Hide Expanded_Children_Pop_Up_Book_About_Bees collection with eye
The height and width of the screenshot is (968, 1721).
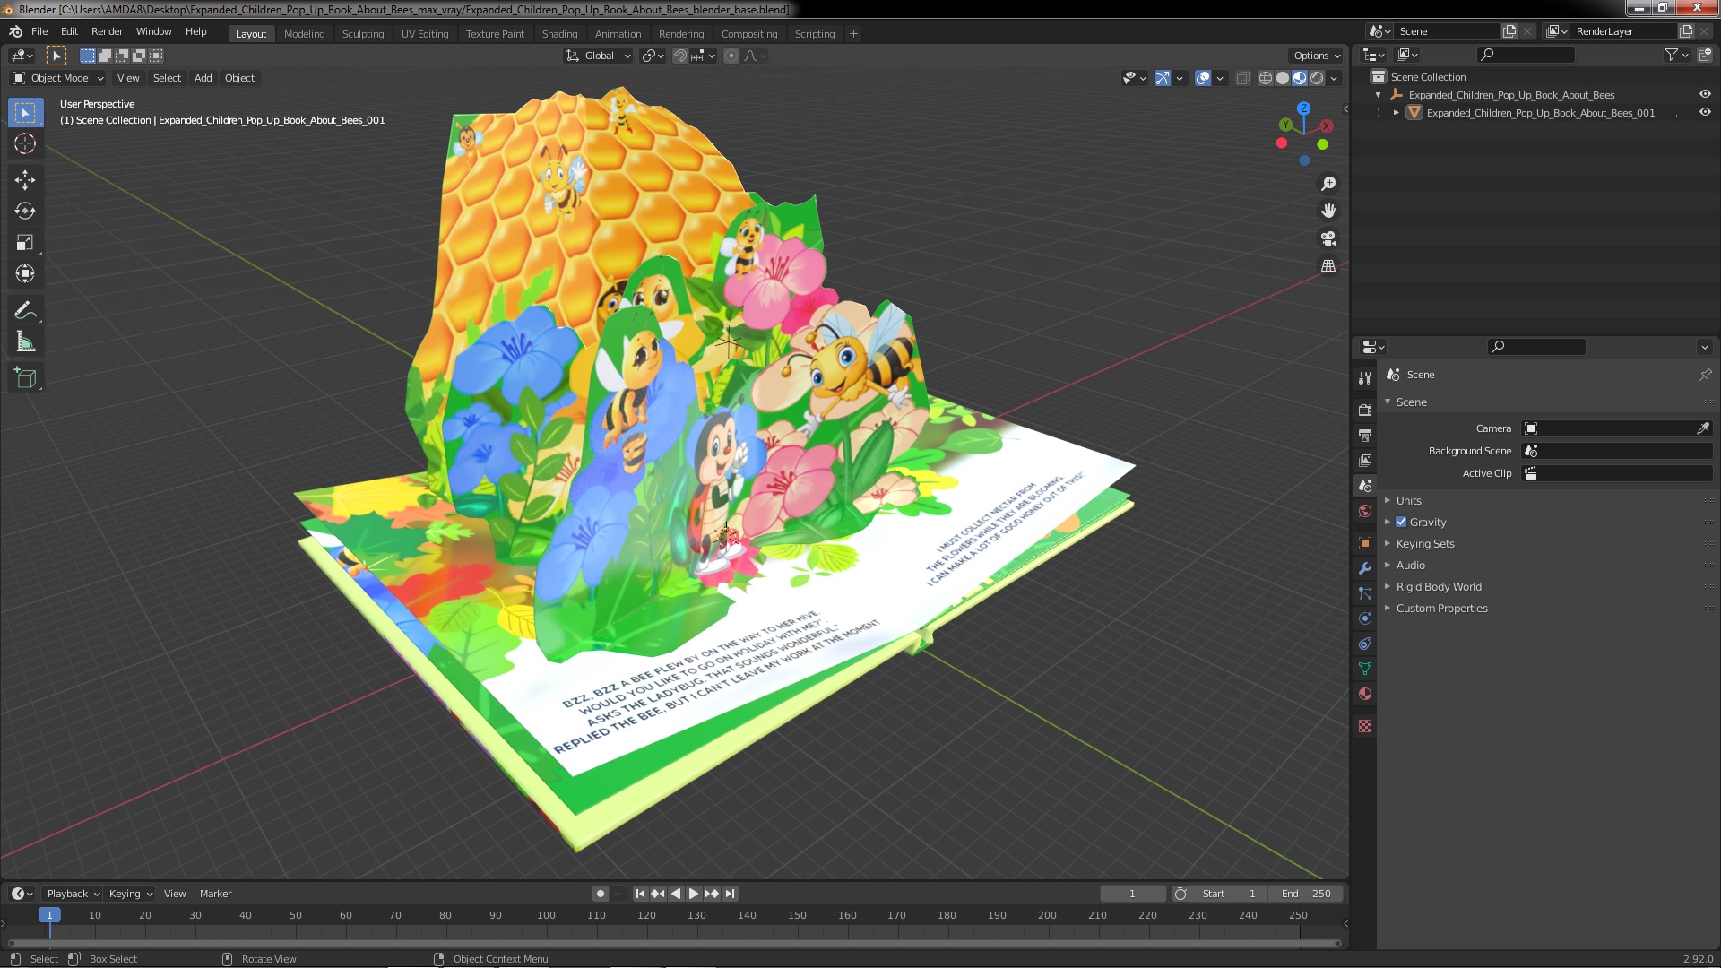click(x=1705, y=94)
